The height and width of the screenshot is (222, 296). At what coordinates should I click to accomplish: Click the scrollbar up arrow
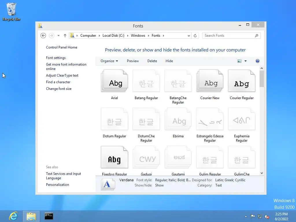(262, 68)
